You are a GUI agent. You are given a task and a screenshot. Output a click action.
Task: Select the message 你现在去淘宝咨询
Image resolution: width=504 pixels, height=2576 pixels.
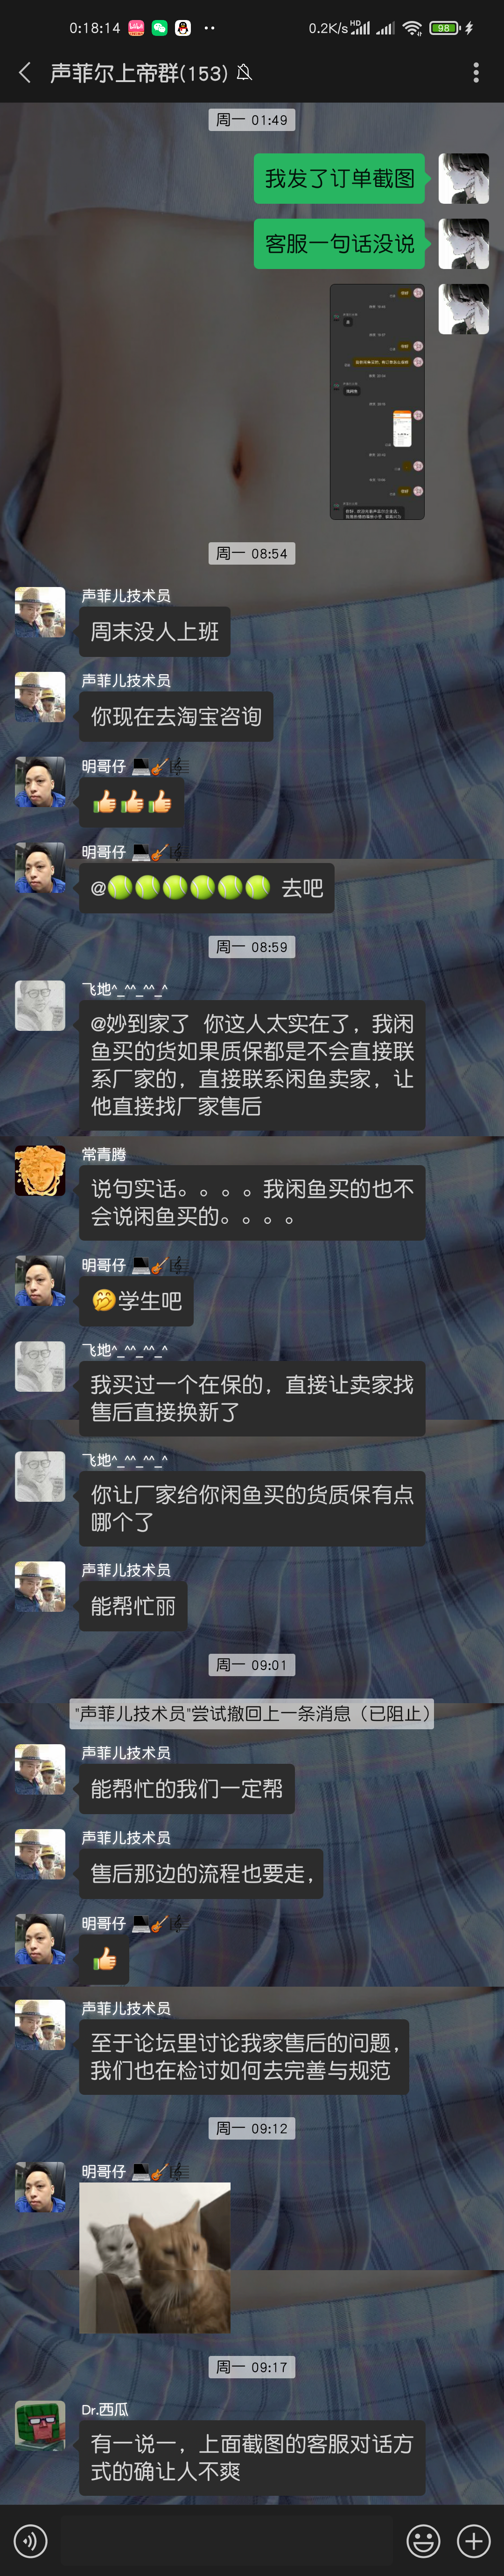coord(176,716)
